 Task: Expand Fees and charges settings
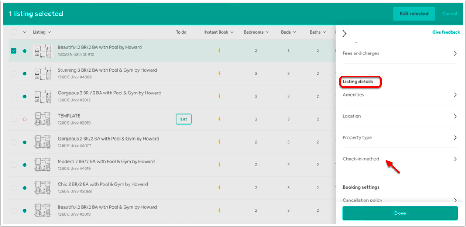click(x=400, y=53)
